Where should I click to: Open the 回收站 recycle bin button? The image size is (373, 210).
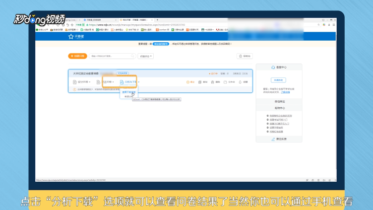click(245, 56)
